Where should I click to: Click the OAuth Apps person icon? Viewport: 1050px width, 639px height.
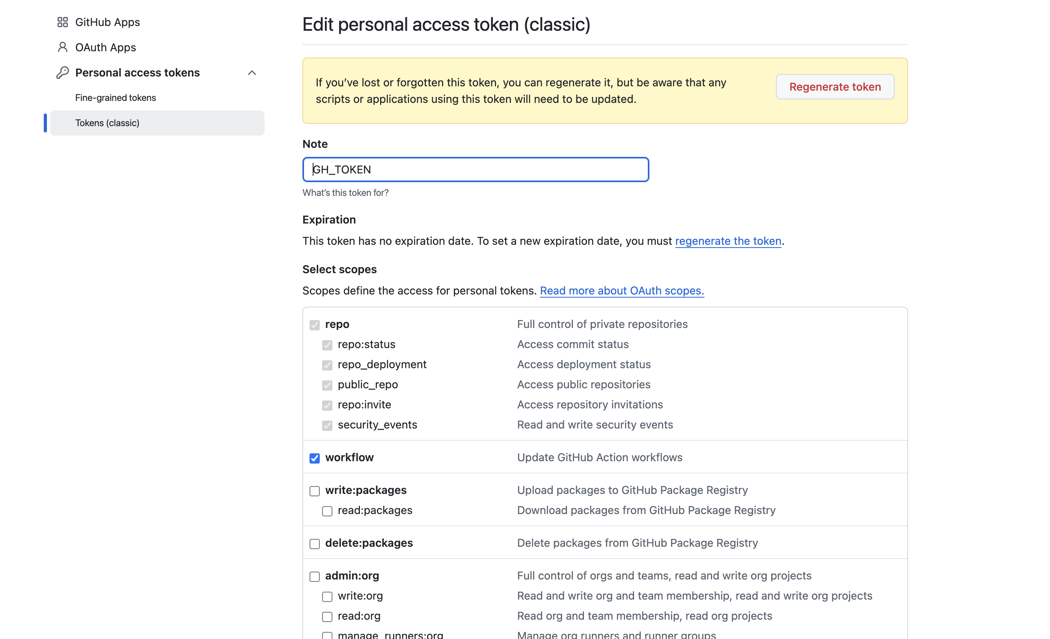[x=63, y=47]
